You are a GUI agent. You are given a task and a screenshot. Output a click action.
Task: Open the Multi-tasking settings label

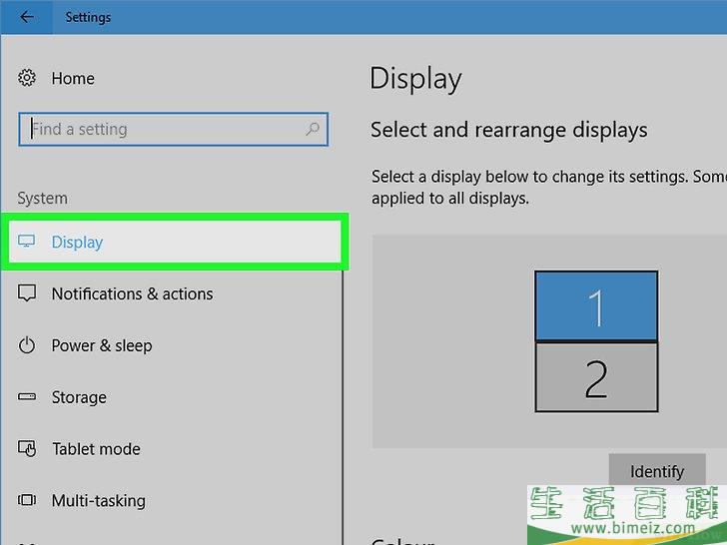pos(98,501)
